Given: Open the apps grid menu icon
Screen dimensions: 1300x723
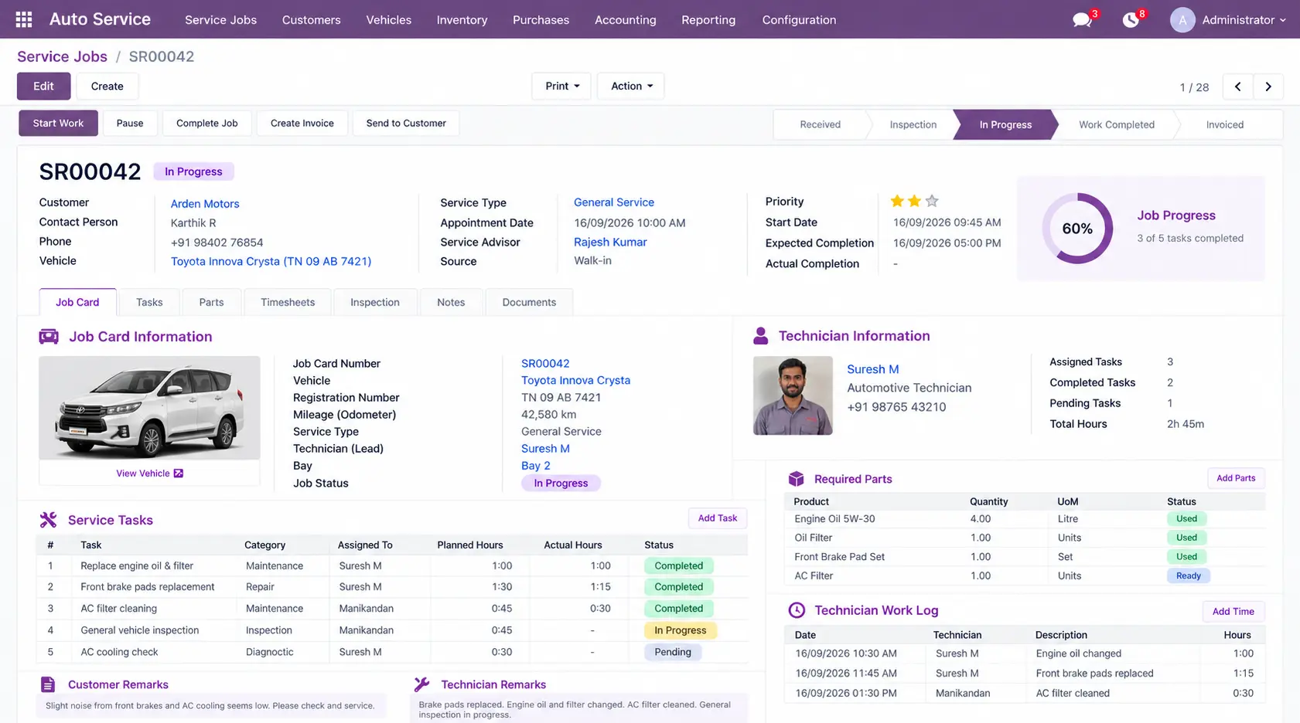Looking at the screenshot, I should [24, 19].
